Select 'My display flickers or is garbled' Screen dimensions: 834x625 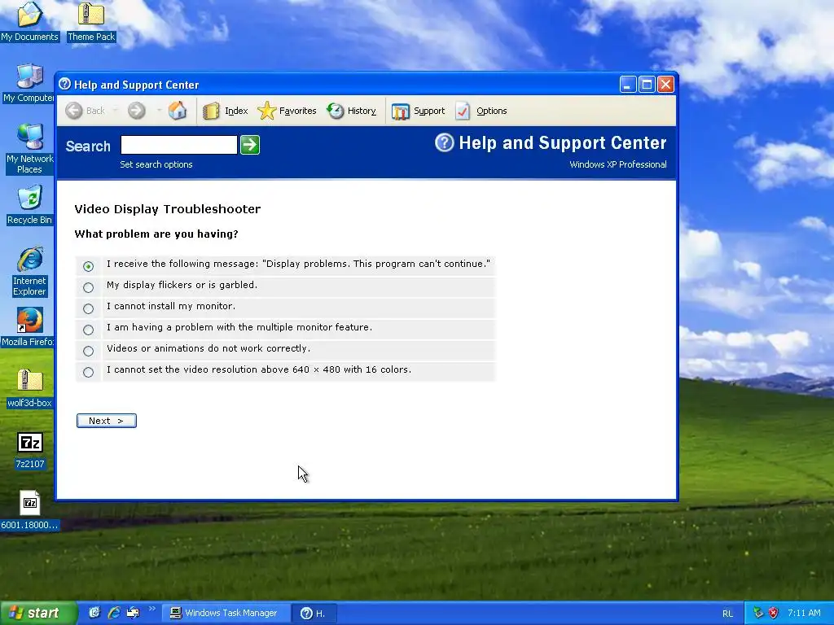click(x=88, y=287)
